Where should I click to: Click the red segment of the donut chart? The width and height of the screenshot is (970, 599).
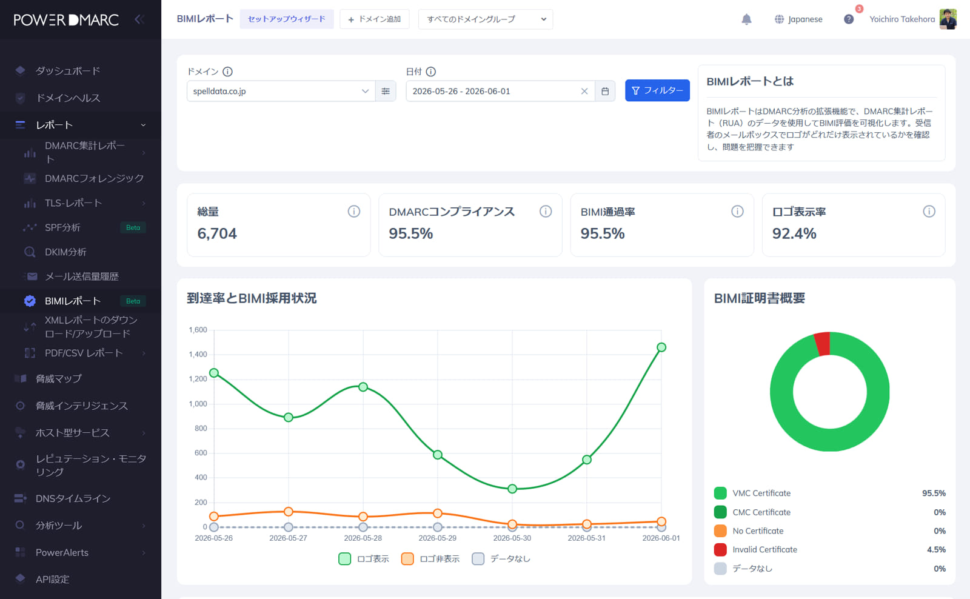[822, 344]
